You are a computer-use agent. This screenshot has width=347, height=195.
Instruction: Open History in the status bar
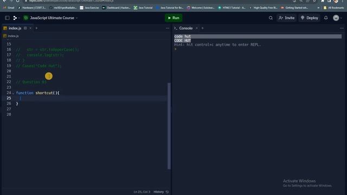pyautogui.click(x=161, y=192)
